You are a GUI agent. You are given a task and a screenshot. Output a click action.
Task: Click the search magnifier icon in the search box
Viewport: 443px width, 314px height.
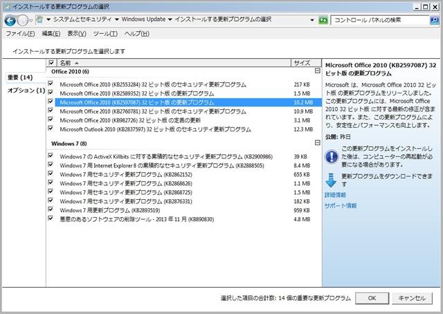pos(434,20)
